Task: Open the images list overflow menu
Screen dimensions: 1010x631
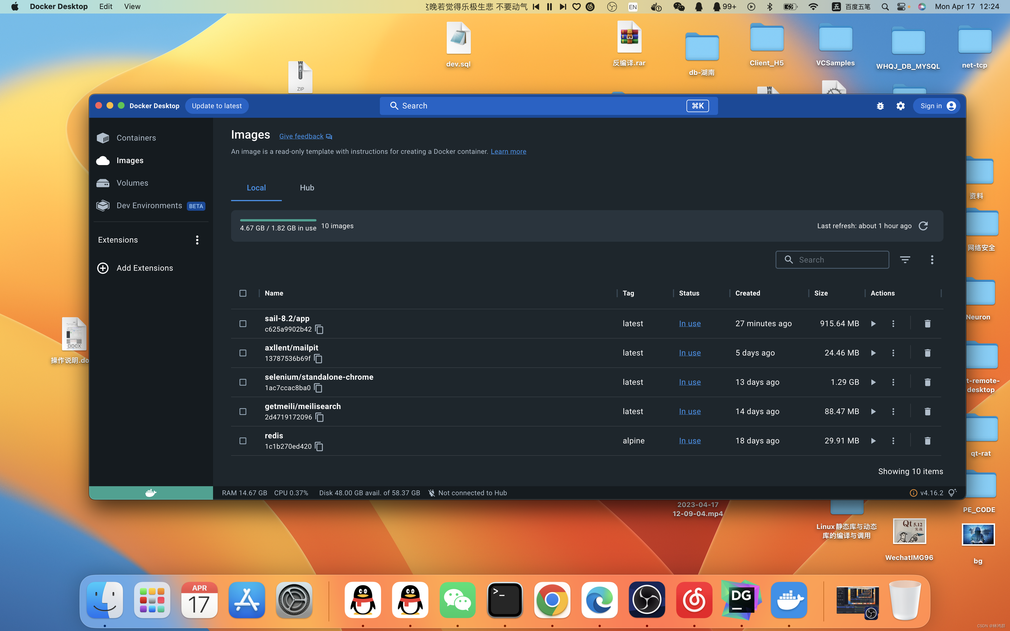Action: click(932, 260)
